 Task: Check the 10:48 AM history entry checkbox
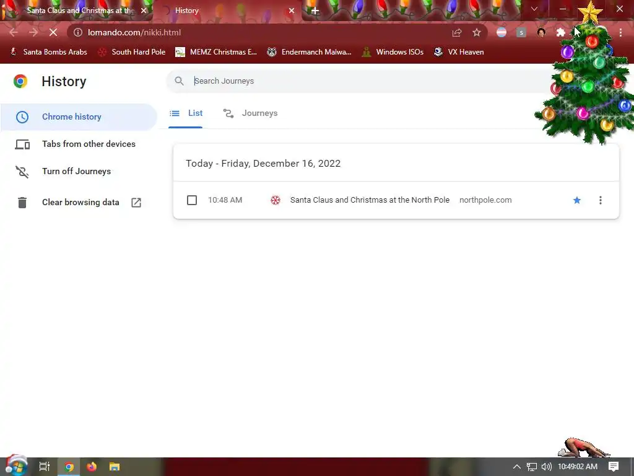192,200
